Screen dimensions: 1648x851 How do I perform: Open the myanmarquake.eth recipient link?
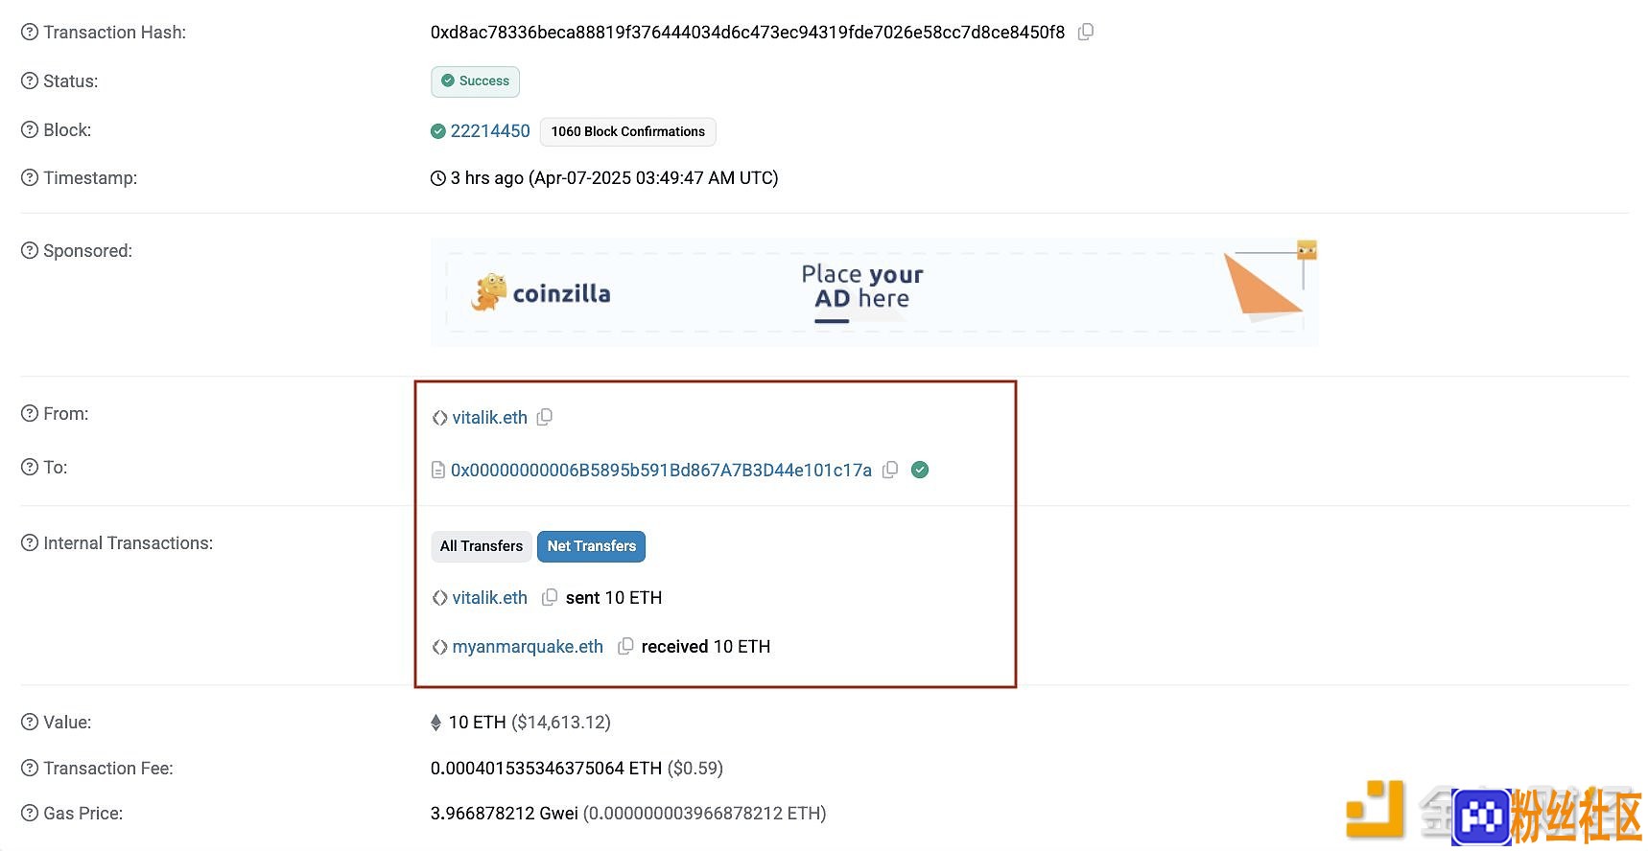click(528, 646)
